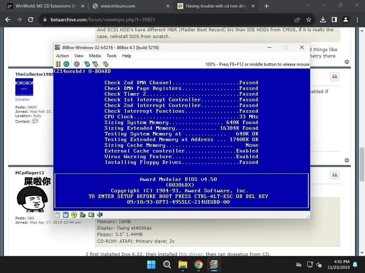Quote TheCollector1988's post
Viewport: 365px width, 273px height.
335,77
